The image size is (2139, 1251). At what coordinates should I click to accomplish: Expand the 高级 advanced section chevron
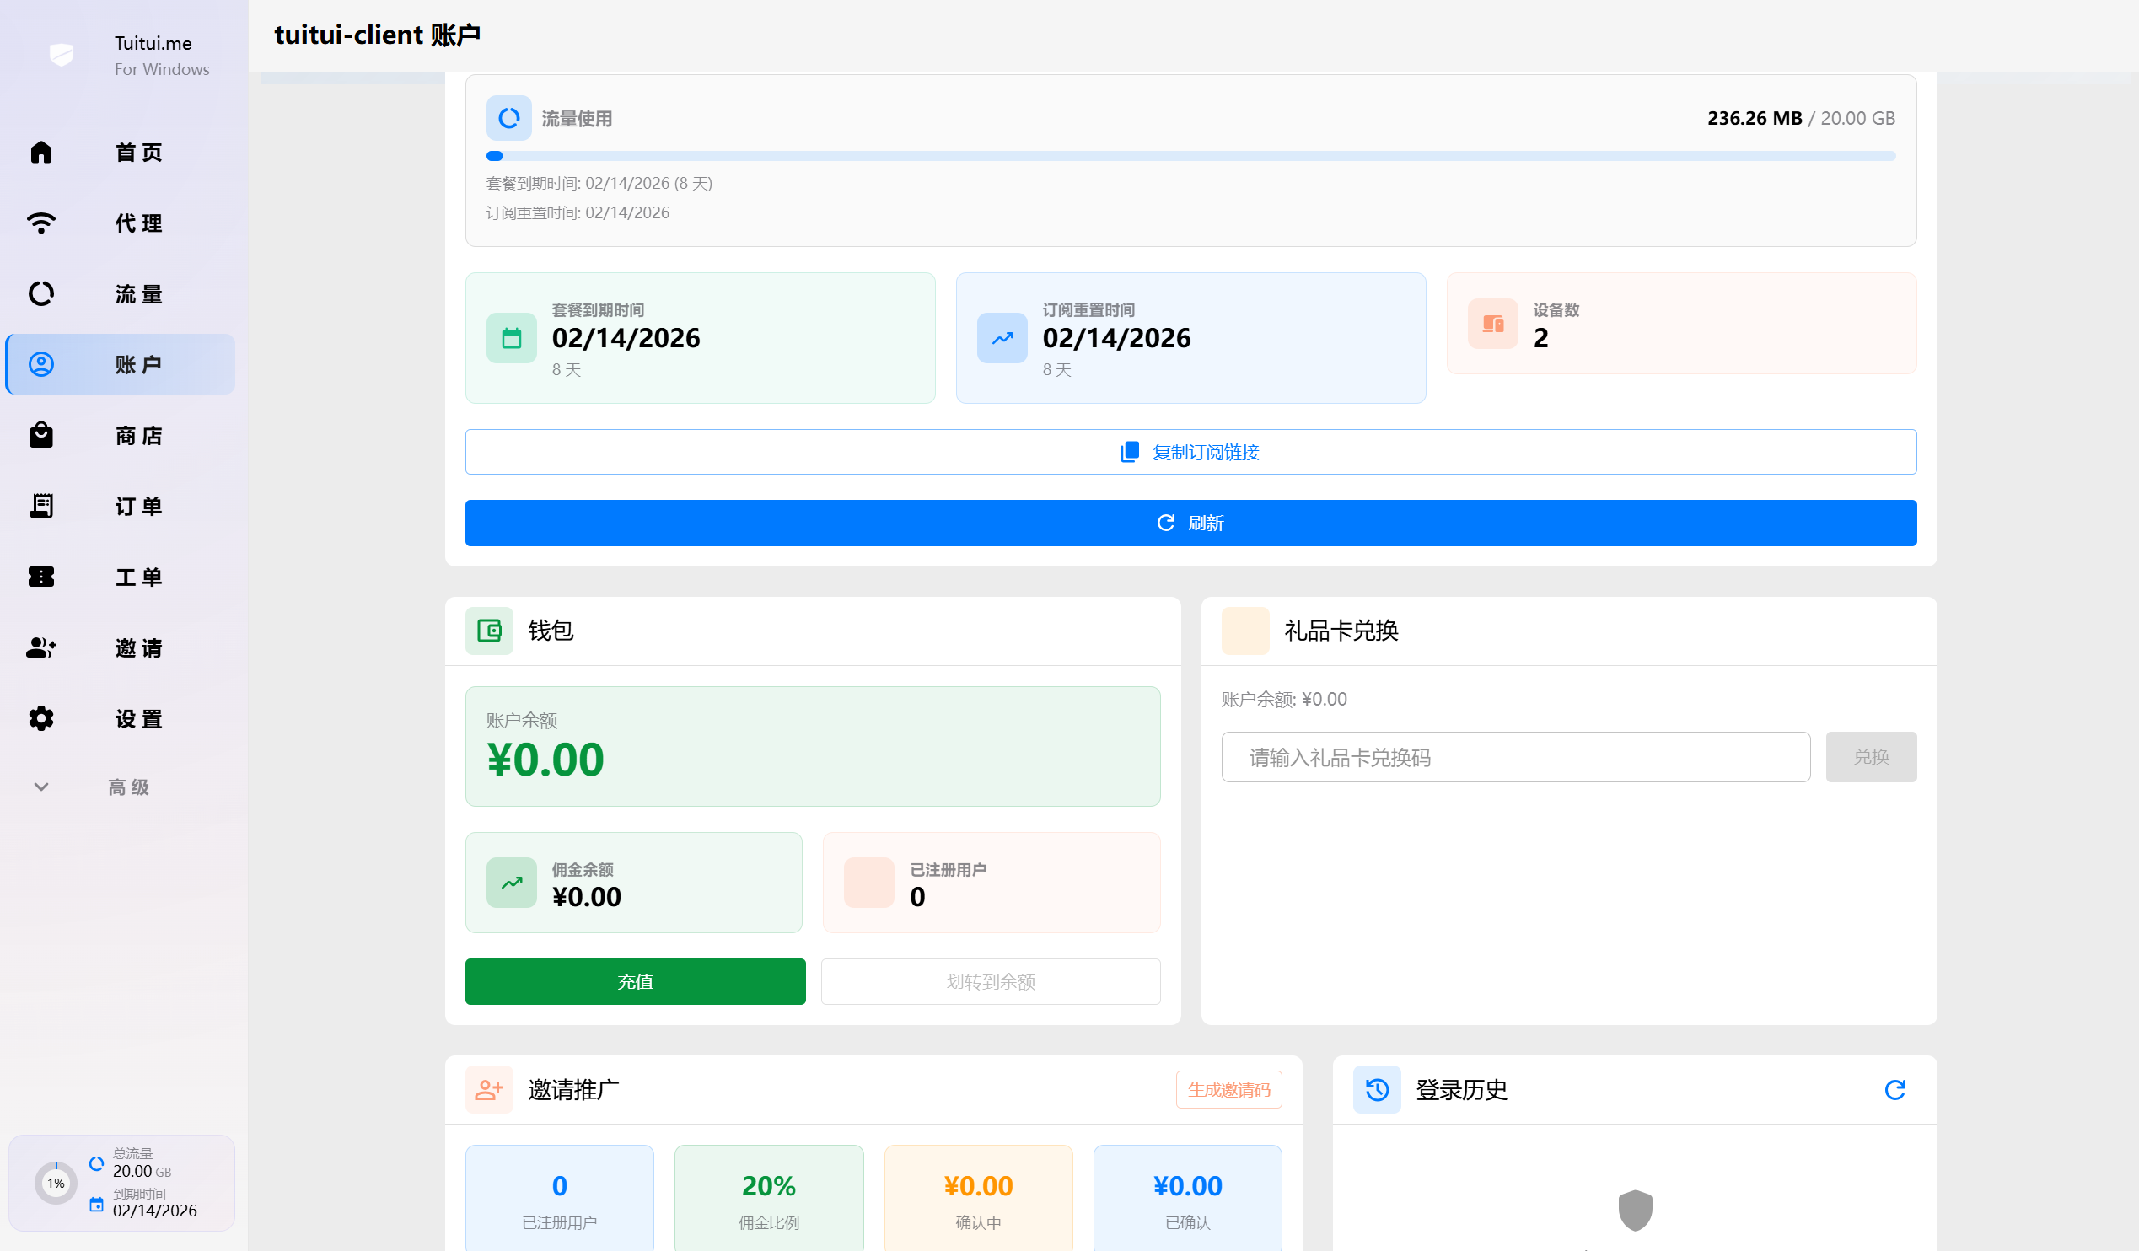tap(40, 787)
